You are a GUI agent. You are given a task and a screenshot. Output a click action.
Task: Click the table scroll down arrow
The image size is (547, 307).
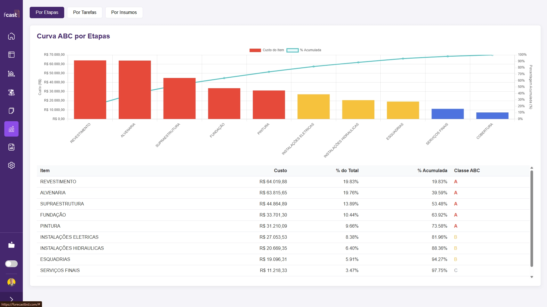[532, 277]
